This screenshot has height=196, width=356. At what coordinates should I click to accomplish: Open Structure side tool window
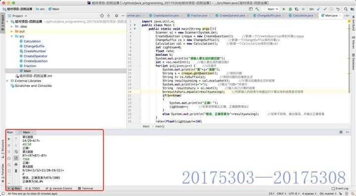pos(2,149)
